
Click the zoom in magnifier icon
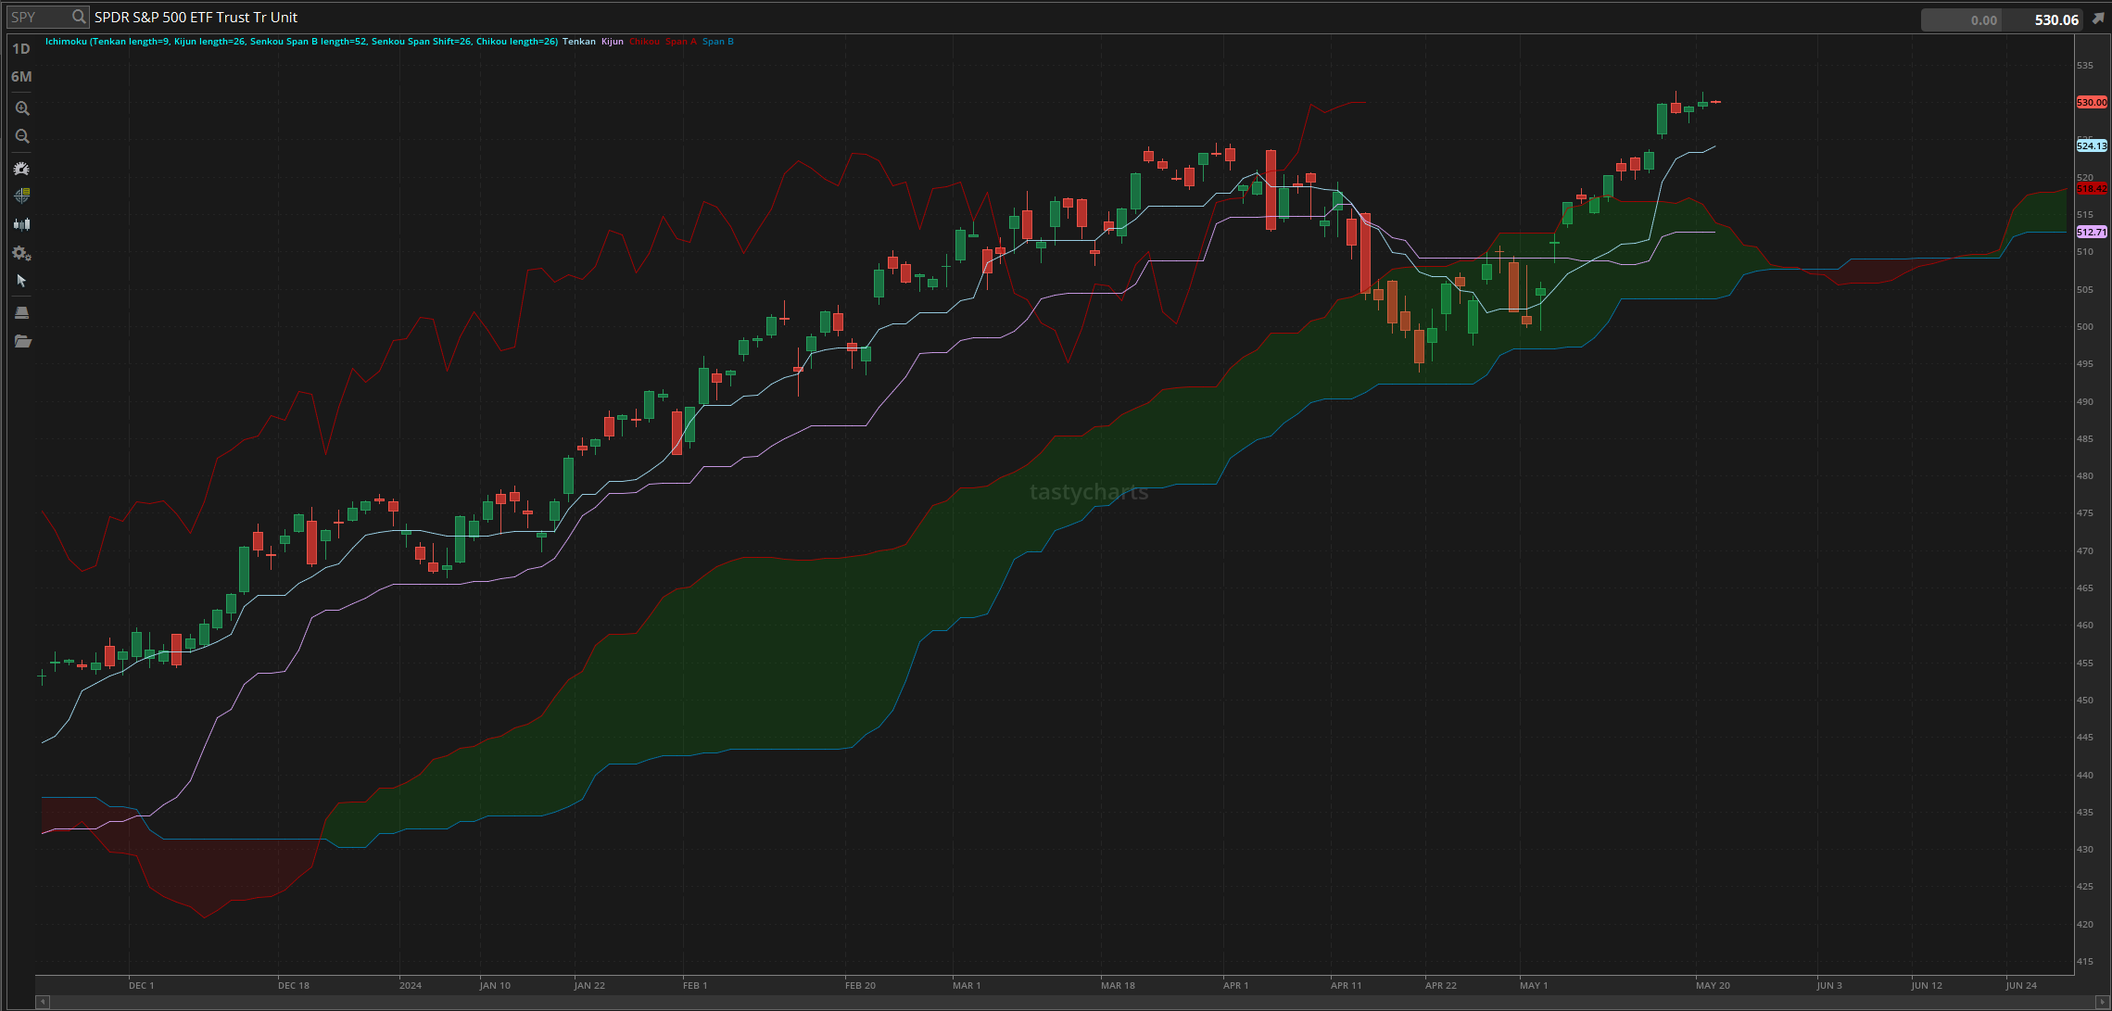pos(22,108)
